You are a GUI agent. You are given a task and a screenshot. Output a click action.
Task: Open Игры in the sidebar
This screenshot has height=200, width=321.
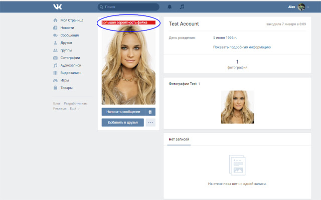tap(65, 80)
